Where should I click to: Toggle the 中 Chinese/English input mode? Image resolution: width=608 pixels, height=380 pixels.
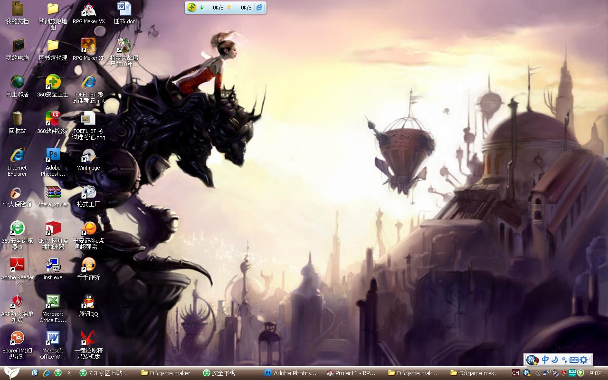[x=545, y=360]
